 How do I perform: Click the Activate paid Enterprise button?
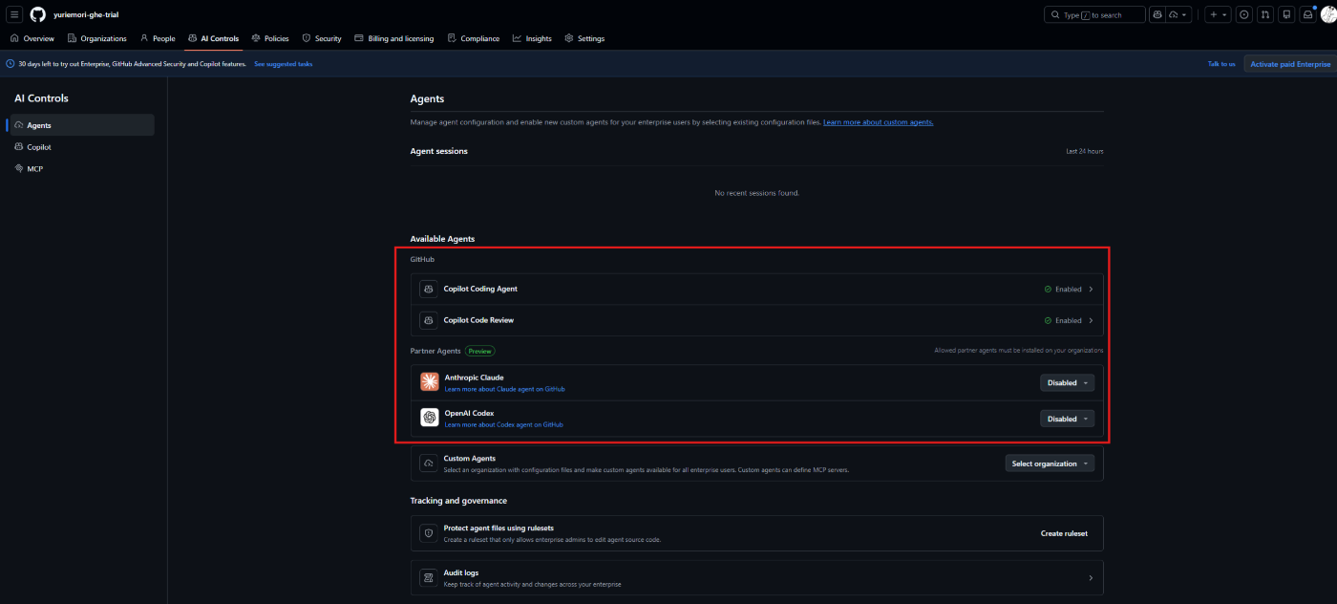[x=1290, y=64]
